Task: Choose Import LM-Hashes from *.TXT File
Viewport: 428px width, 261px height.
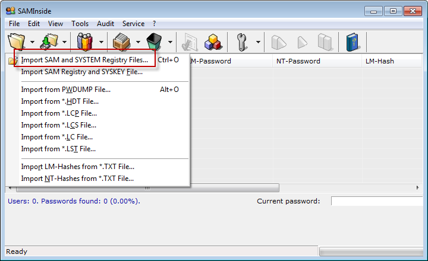Action: click(x=97, y=167)
